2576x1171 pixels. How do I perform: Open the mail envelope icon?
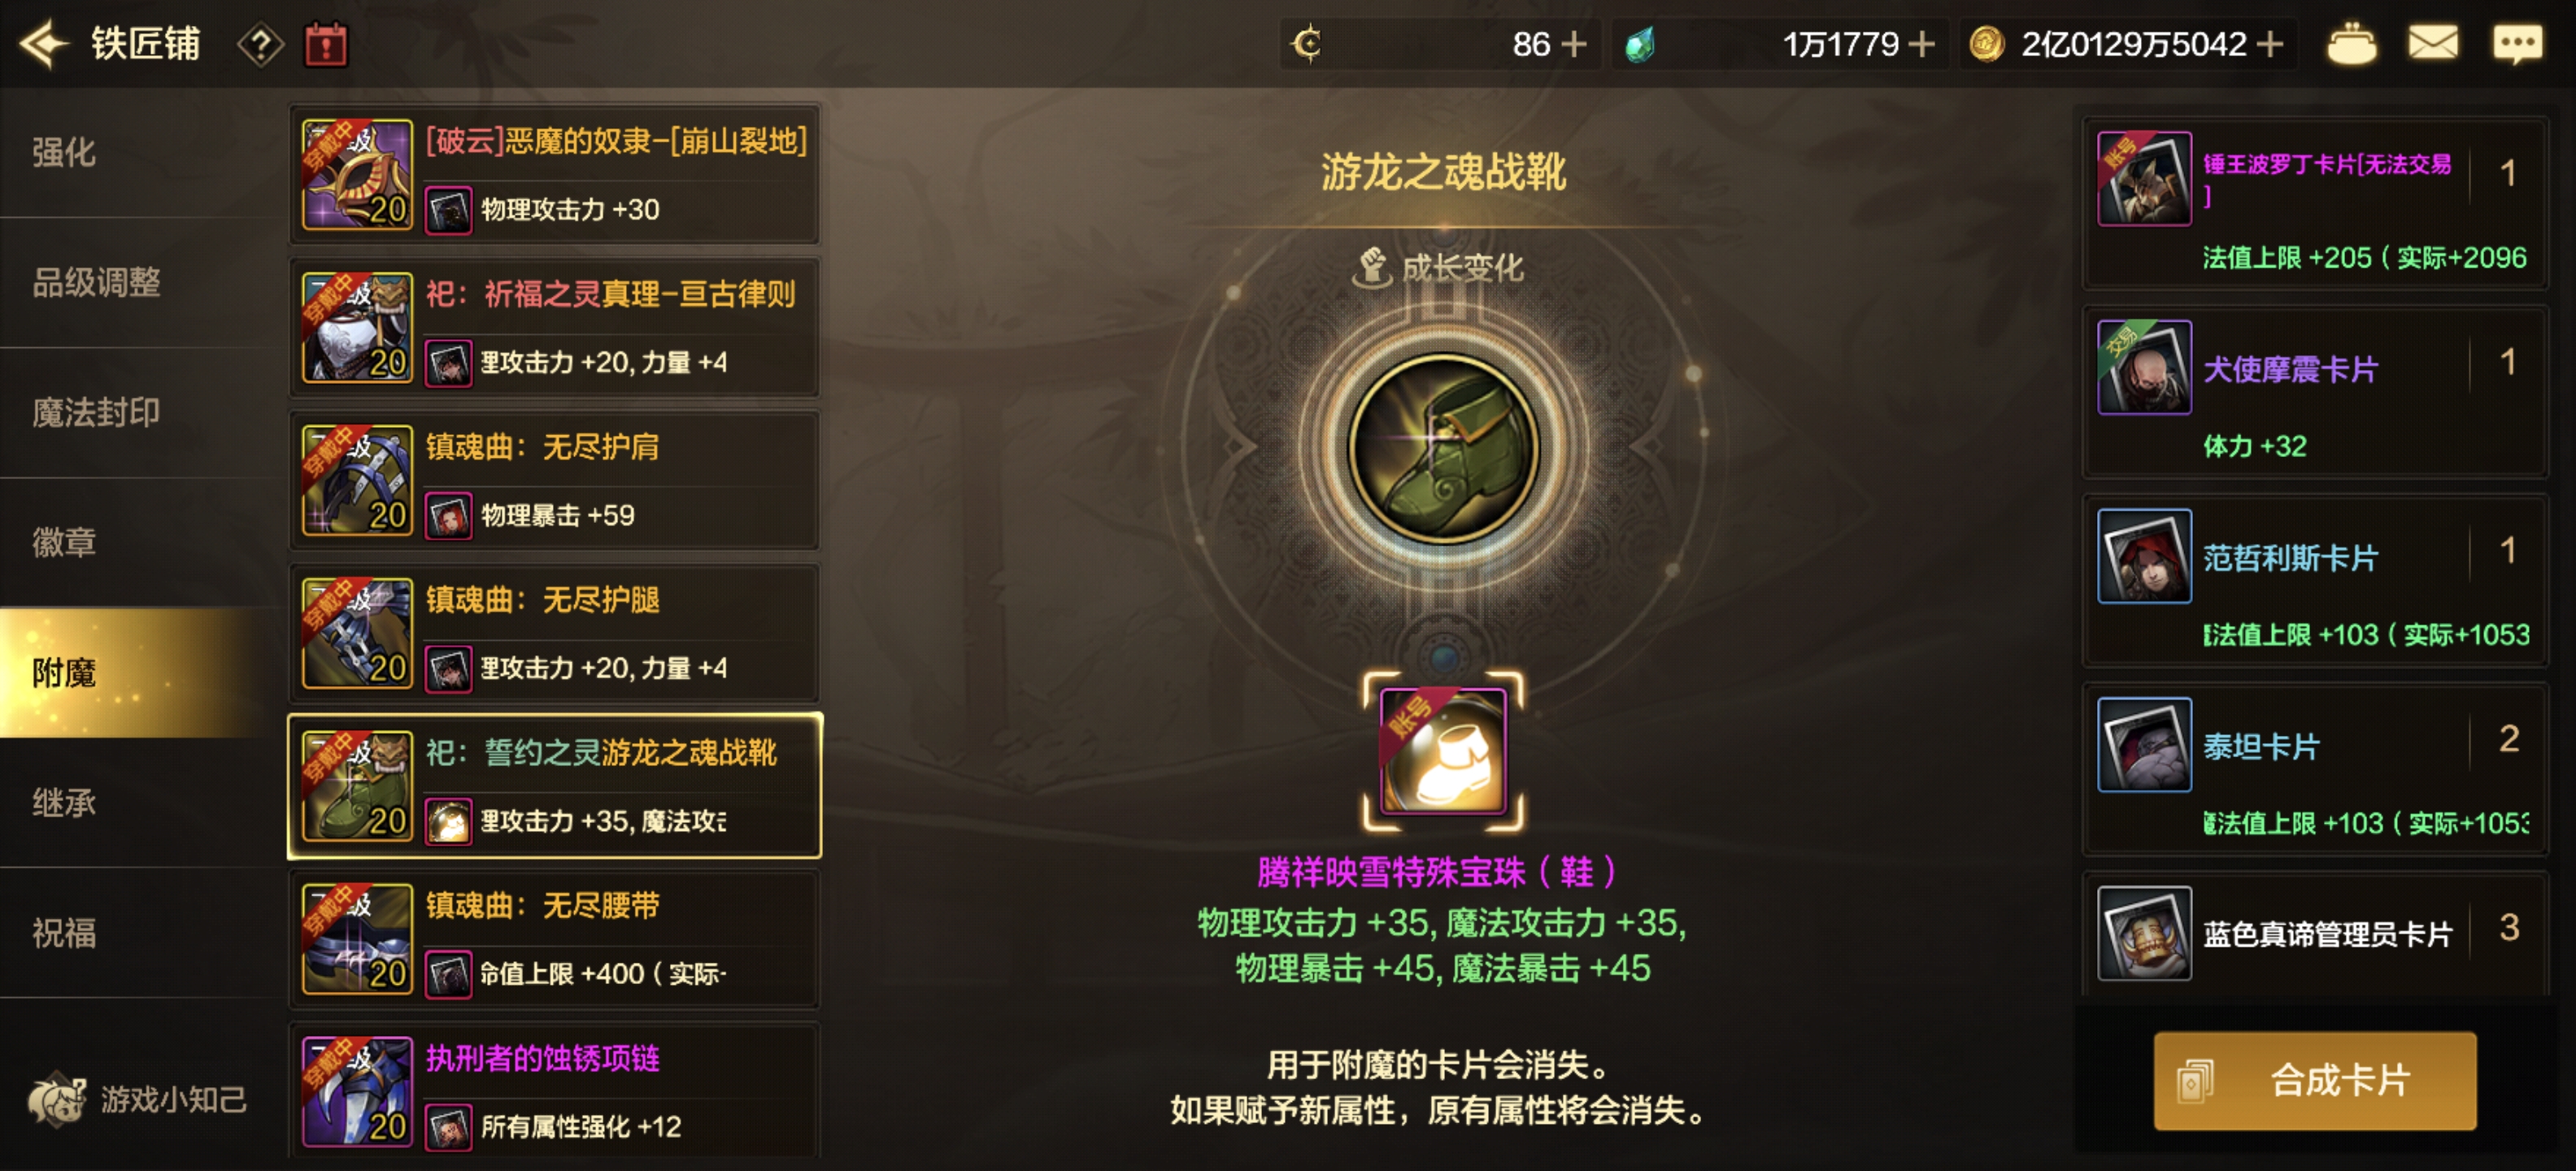coord(2432,44)
